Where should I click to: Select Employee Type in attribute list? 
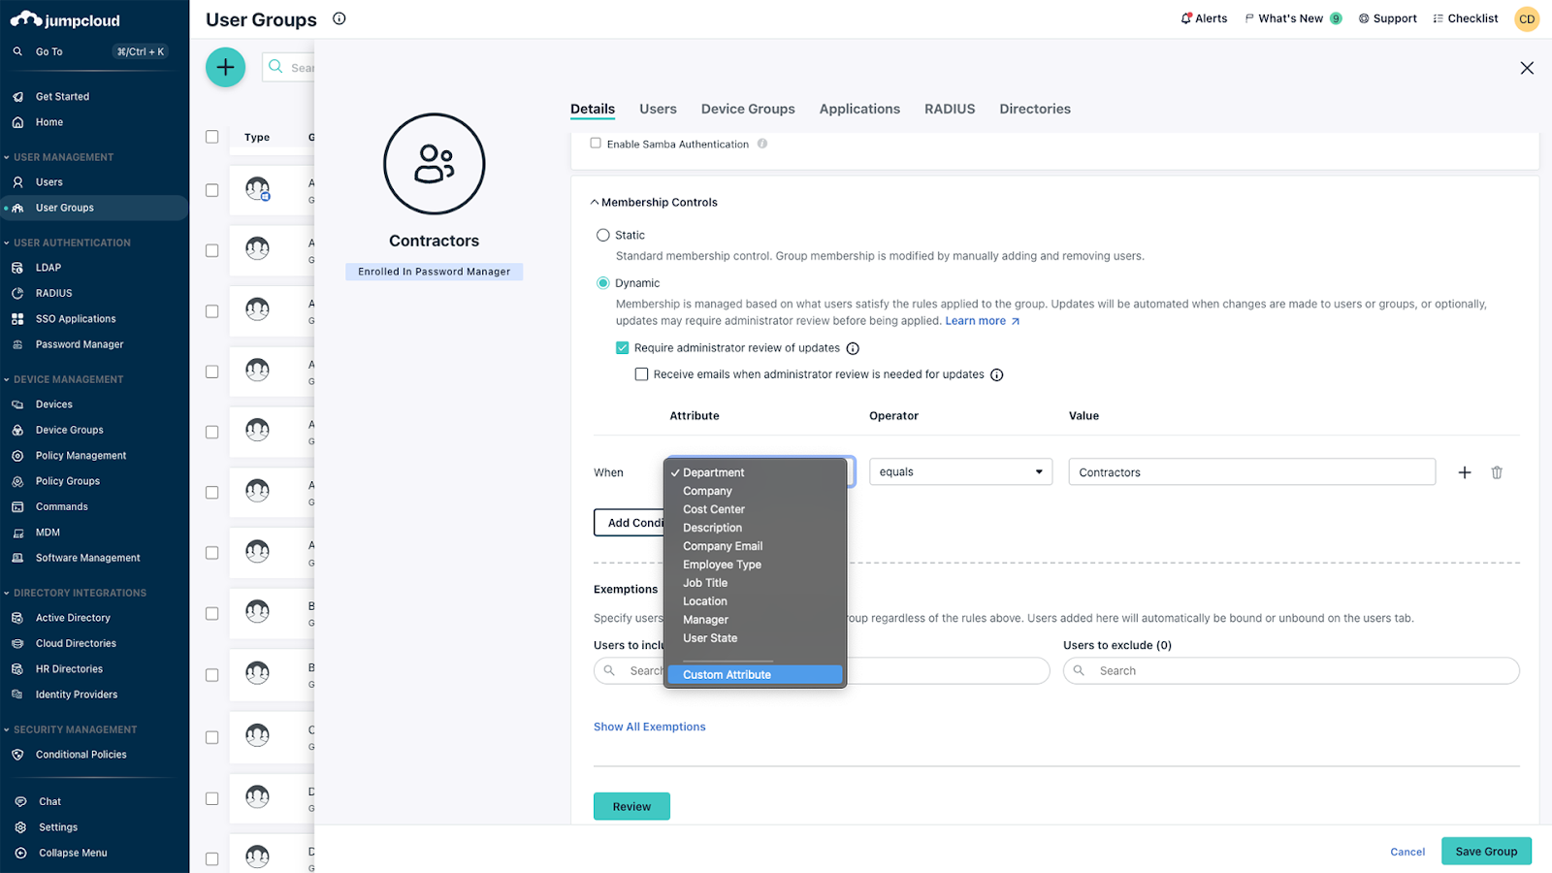[x=722, y=565]
